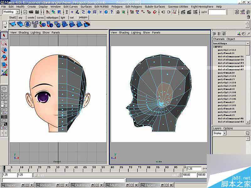The width and height of the screenshot is (251, 188).
Task: Open the Subdiv Surfaces menu
Action: 155,7
